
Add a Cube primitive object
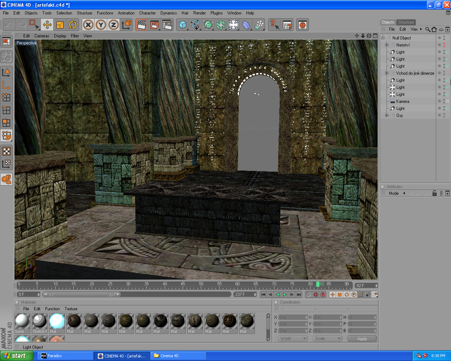pos(183,25)
